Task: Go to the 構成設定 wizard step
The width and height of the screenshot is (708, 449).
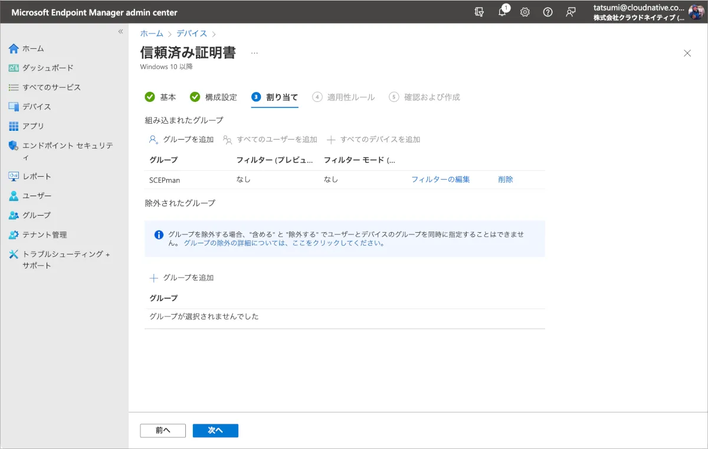Action: (x=214, y=97)
